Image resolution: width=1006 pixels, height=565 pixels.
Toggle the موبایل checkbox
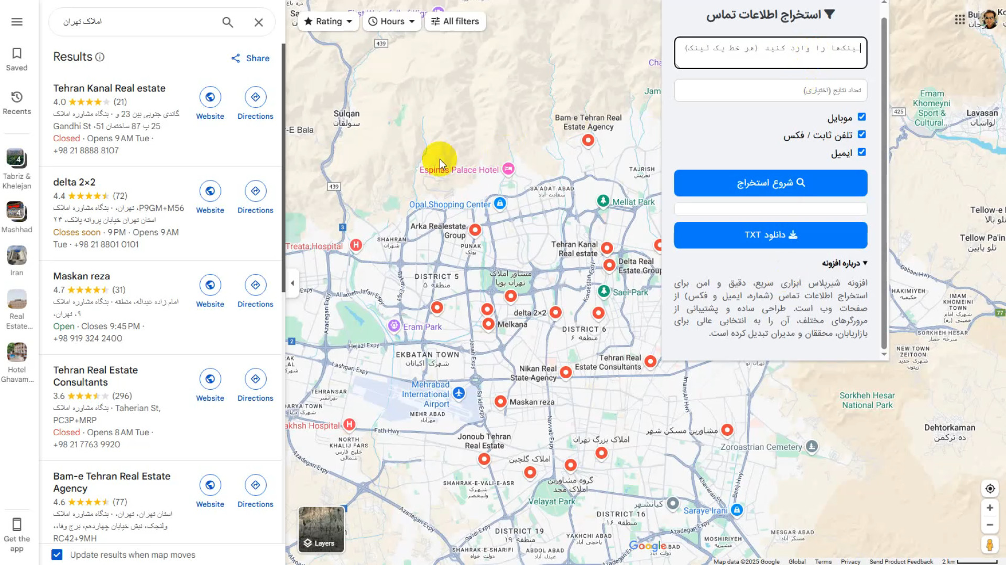[862, 117]
